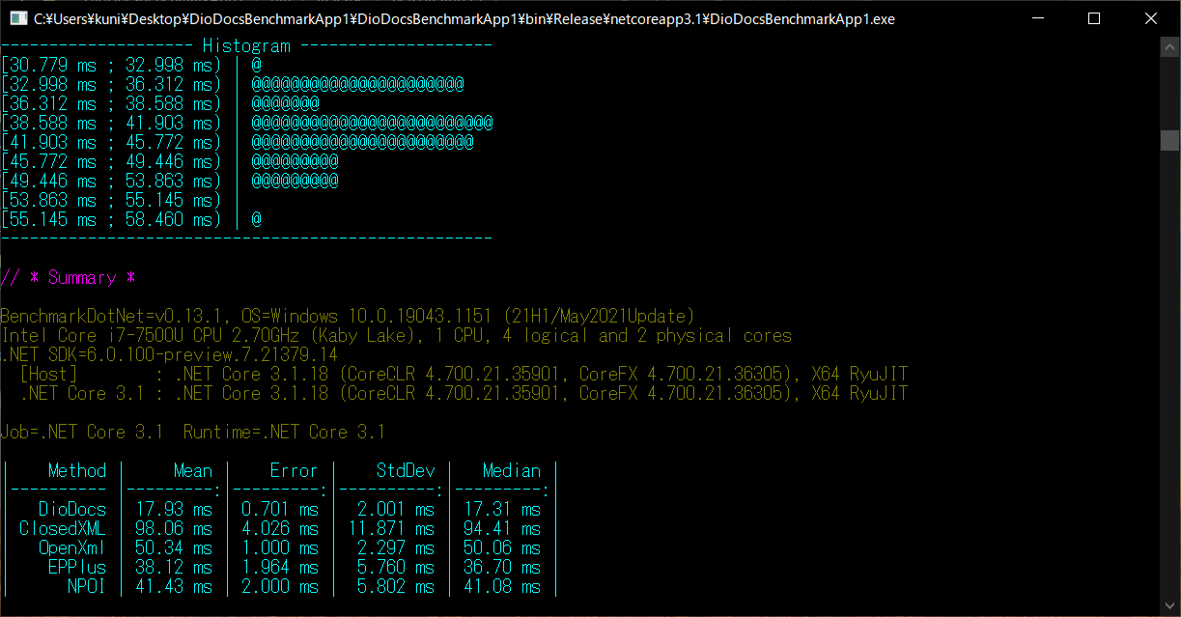Screen dimensions: 1181x617
Task: Click the '[45.772 ms ; 49.446 ms)' histogram row
Action: point(169,161)
